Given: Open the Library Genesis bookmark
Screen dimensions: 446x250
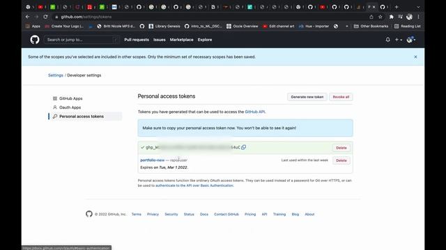Looking at the screenshot, I should (164, 26).
